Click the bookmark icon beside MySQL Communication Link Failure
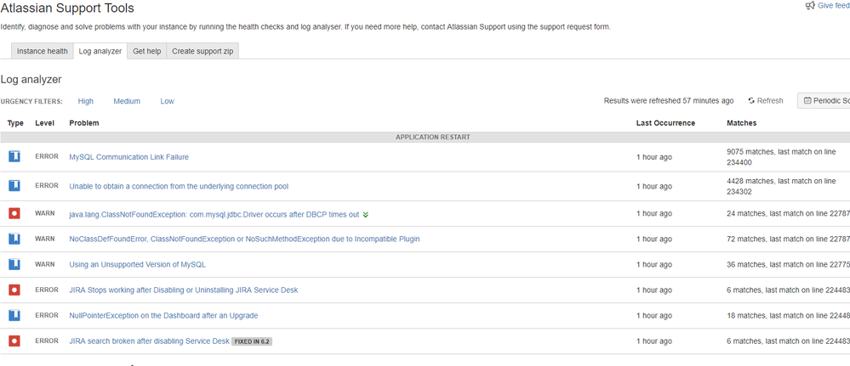Image resolution: width=850 pixels, height=366 pixels. tap(14, 157)
